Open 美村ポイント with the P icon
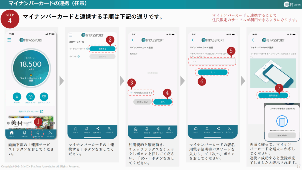The height and width of the screenshot is (171, 302). click(x=31, y=97)
